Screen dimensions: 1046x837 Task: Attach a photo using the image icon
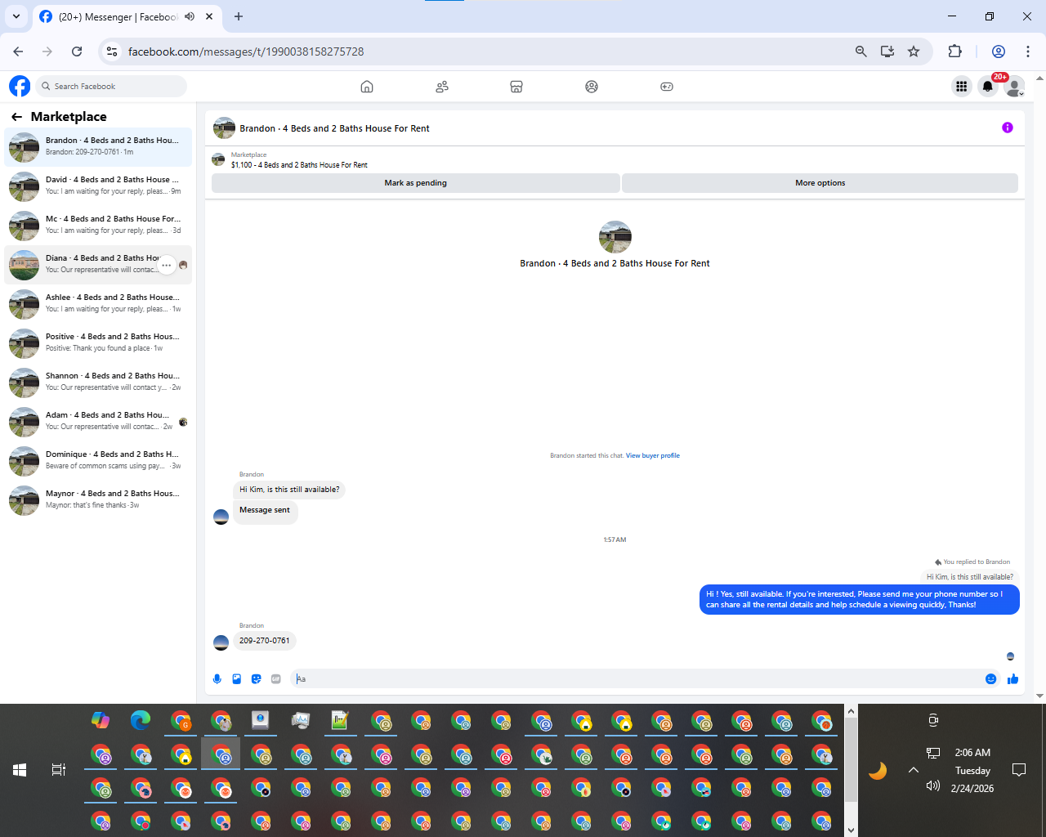click(237, 679)
